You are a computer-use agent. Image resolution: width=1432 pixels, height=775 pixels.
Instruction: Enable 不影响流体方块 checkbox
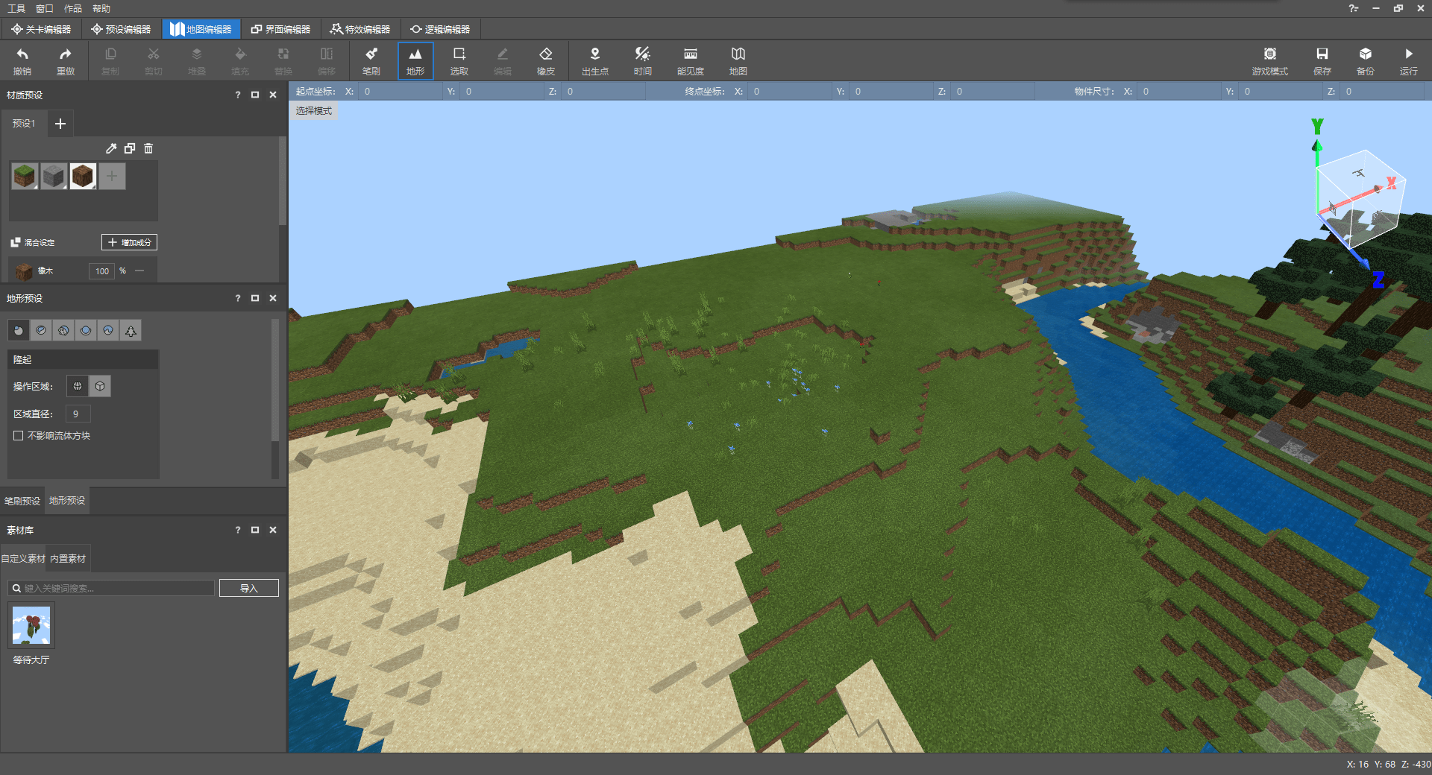19,435
